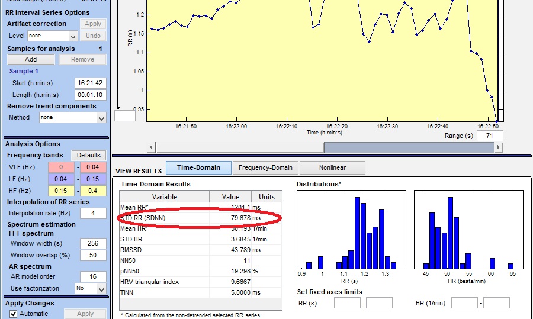The image size is (533, 319).
Task: Open the trend removal Method dropdown
Action: [73, 118]
